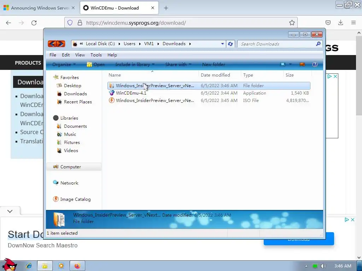Image resolution: width=362 pixels, height=271 pixels.
Task: Select the ISO file's lightning icon
Action: (x=112, y=100)
